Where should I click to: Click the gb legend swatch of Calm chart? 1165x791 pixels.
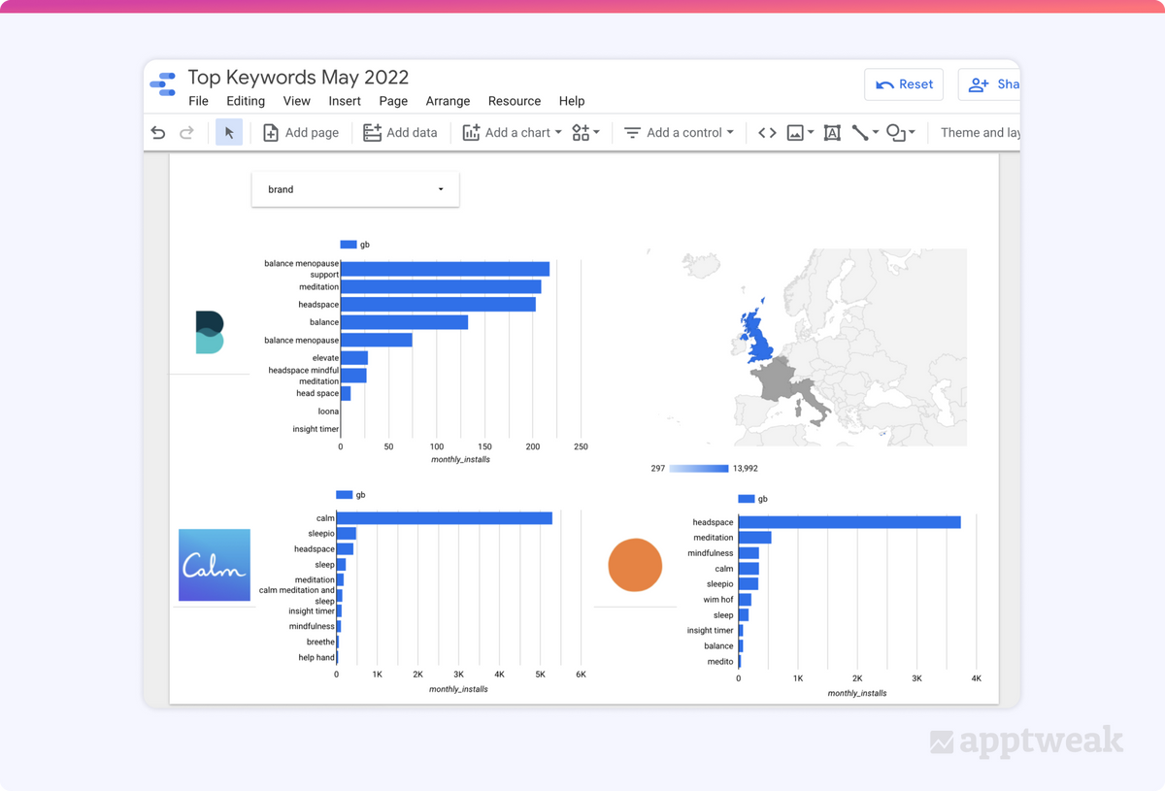344,495
